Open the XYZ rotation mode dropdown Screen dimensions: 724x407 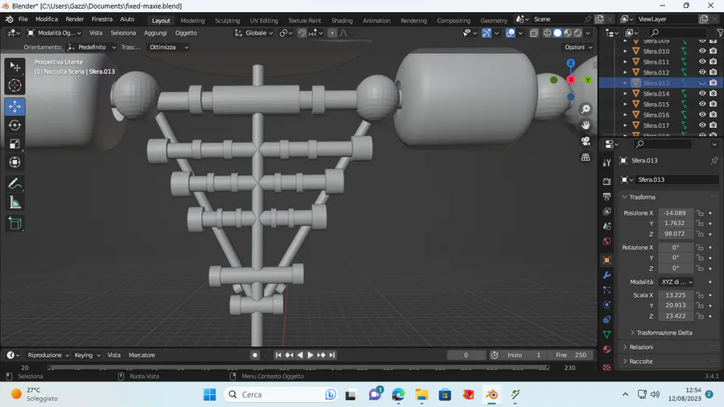[676, 282]
